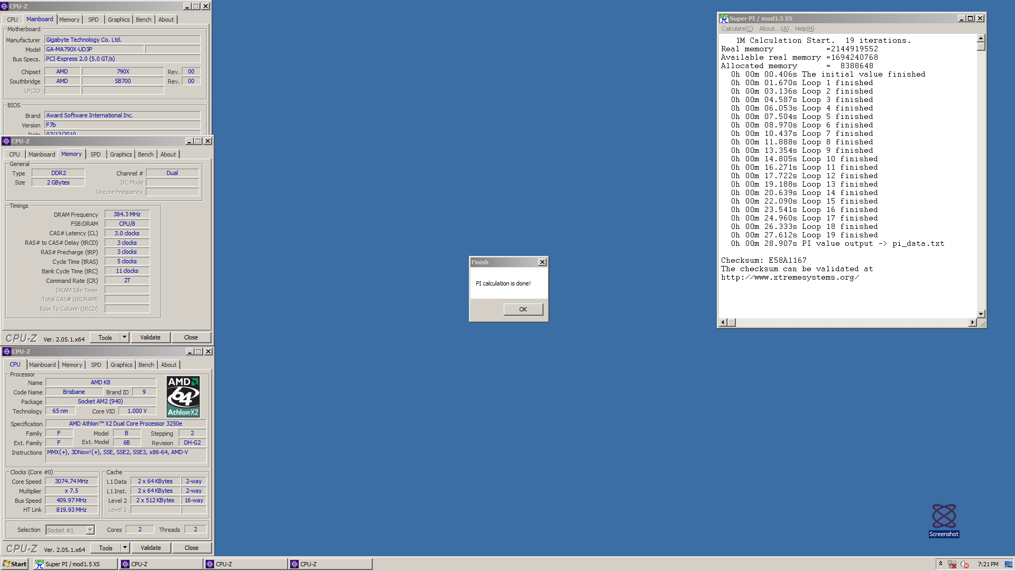This screenshot has height=571, width=1015.
Task: Open Tools button in bottom CPU-Z window
Action: [106, 548]
